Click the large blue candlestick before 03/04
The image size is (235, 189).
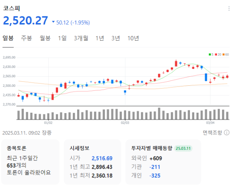(206, 77)
